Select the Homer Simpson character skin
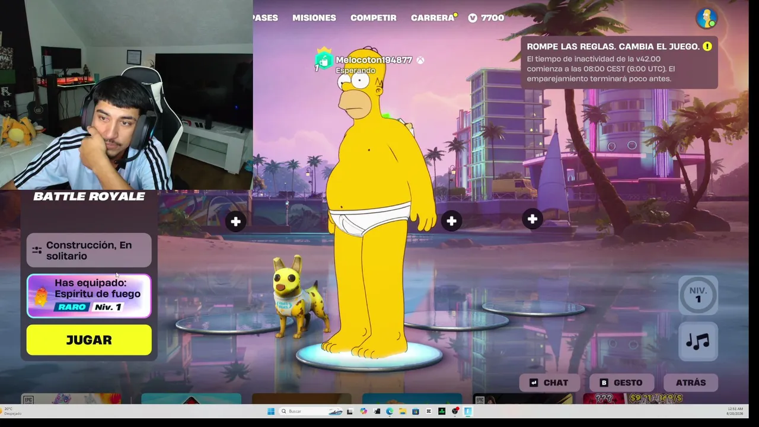 [374, 202]
